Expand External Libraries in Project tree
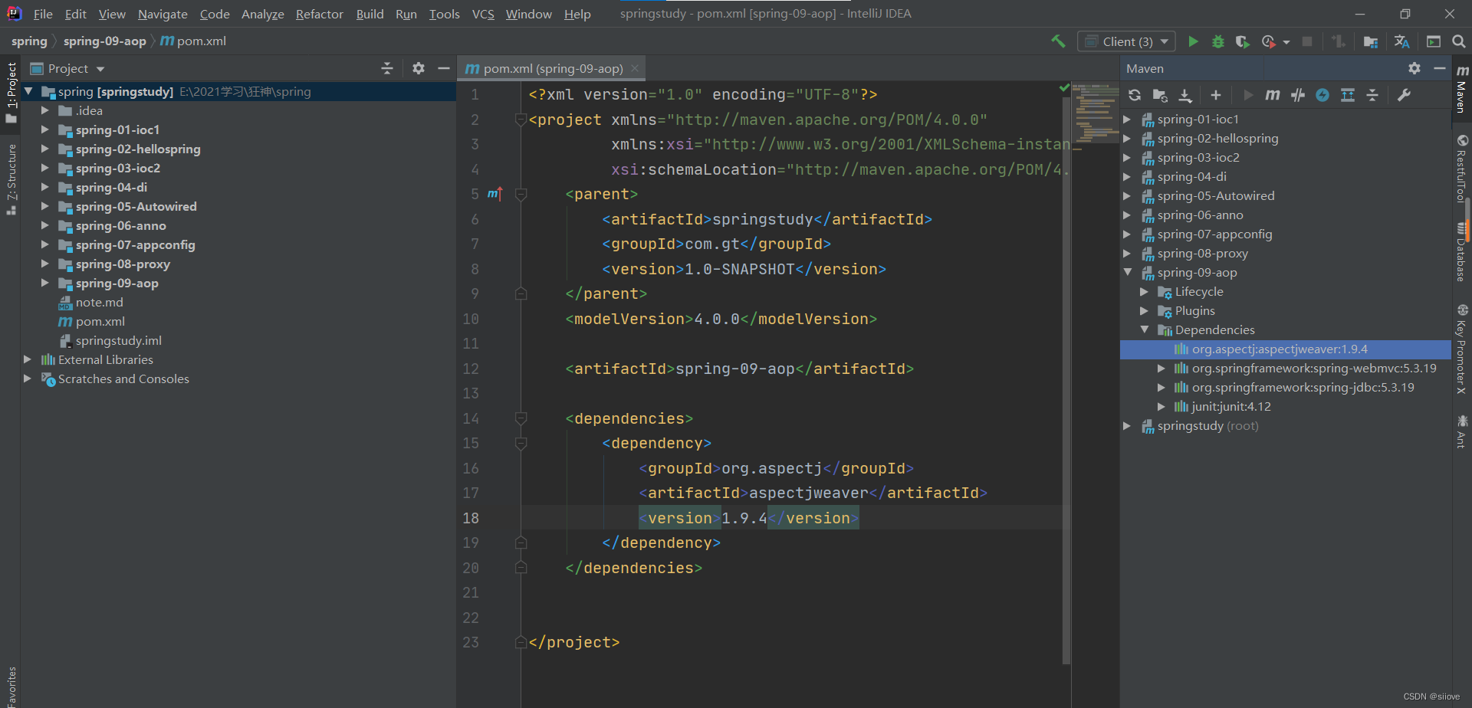The height and width of the screenshot is (708, 1472). (28, 359)
